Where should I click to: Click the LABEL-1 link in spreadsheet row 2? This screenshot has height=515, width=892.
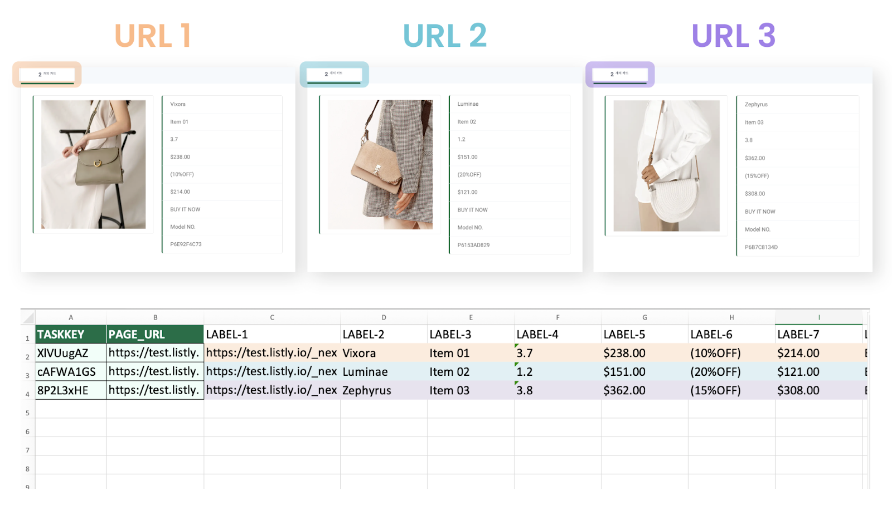pos(272,353)
